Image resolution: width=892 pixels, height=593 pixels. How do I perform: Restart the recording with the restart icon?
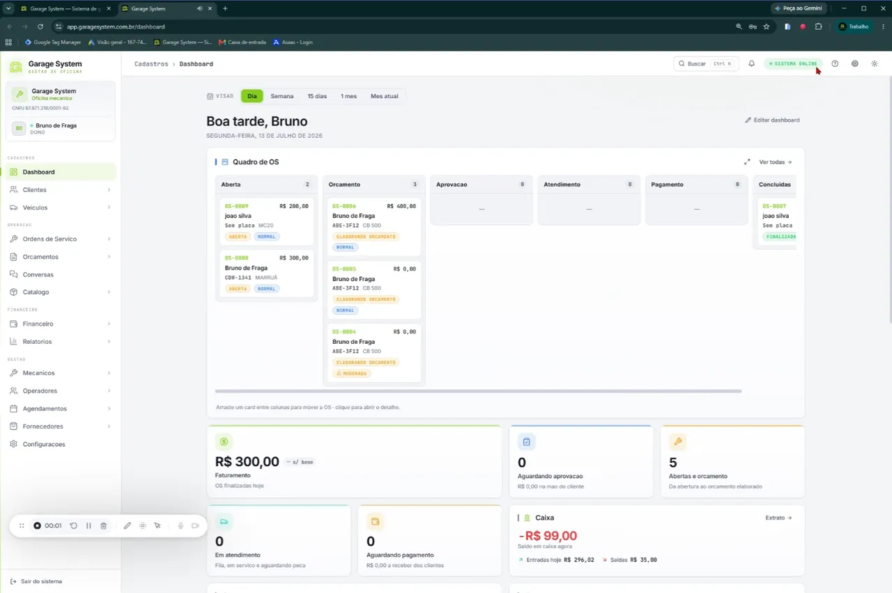pos(73,525)
